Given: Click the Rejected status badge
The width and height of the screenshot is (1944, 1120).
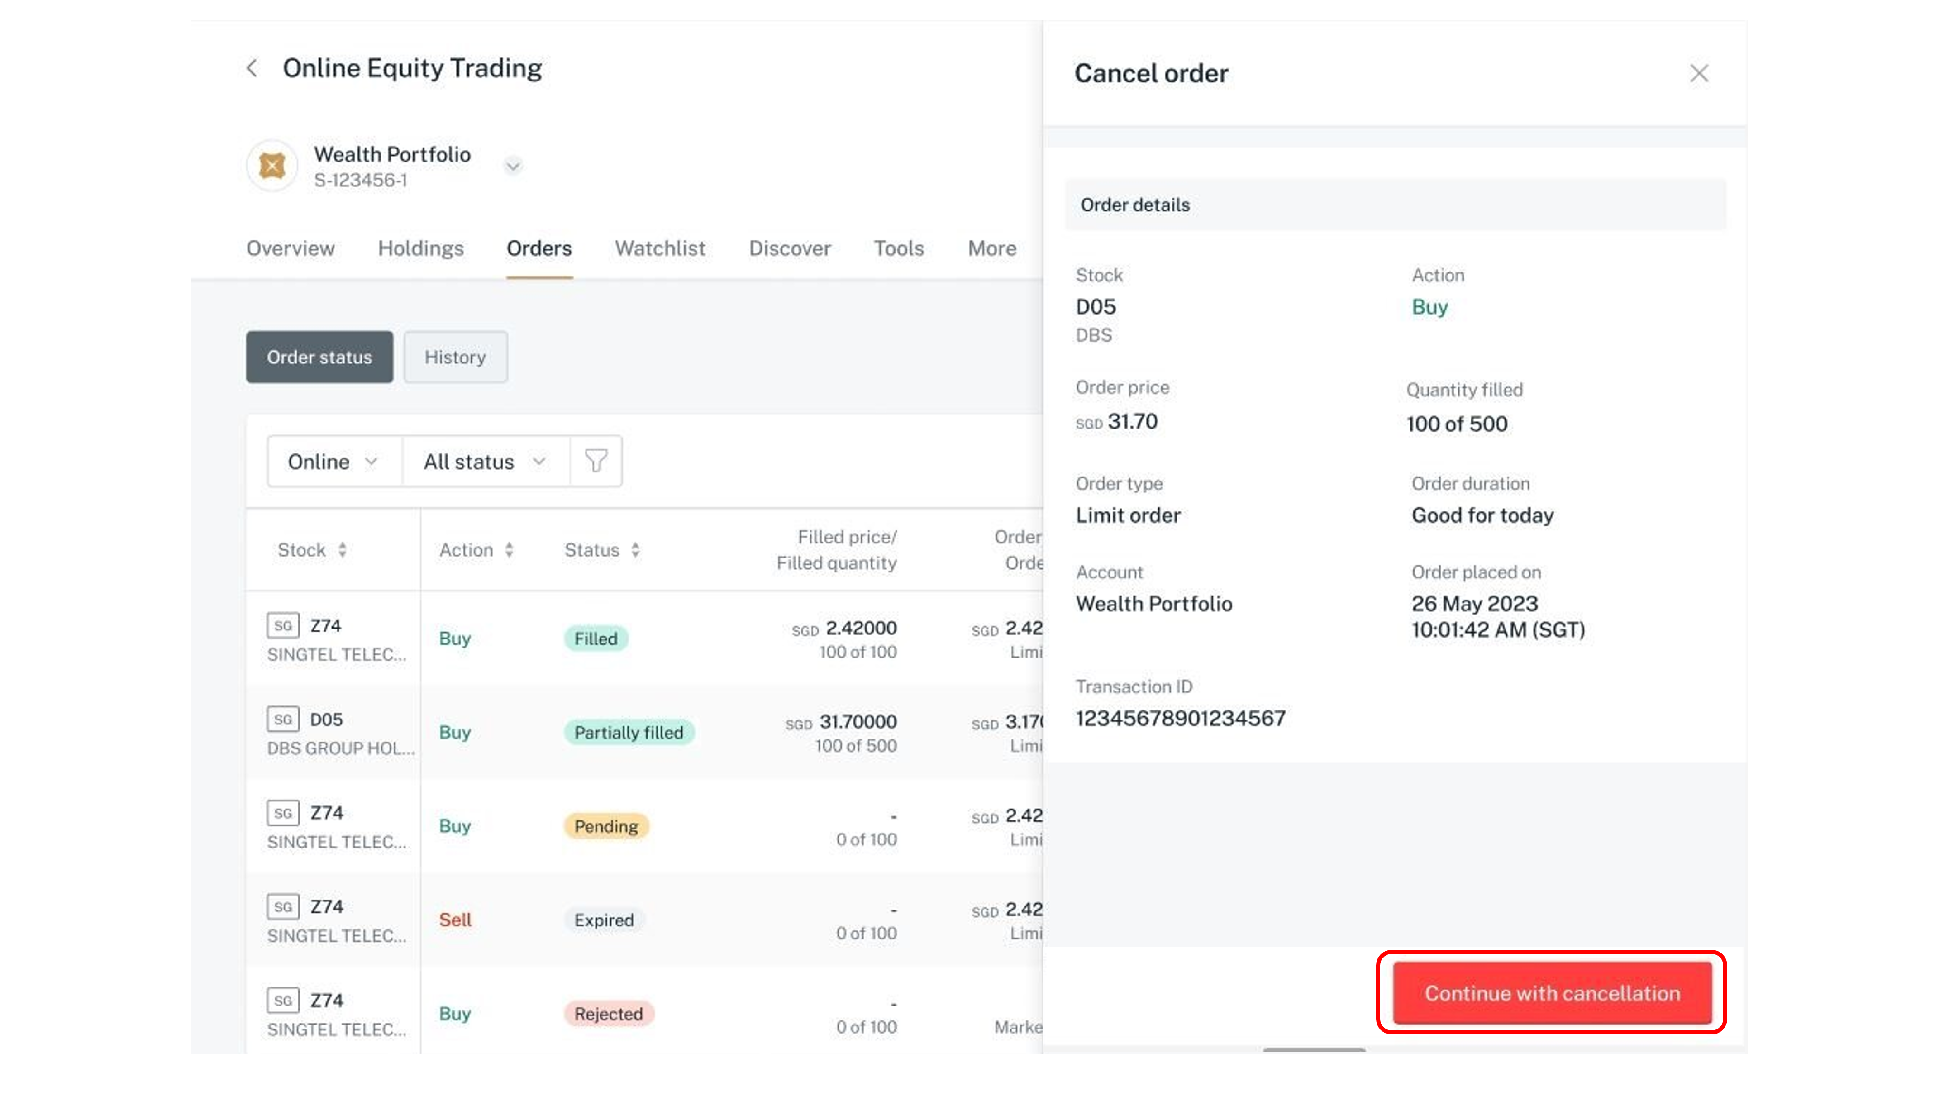Looking at the screenshot, I should (609, 1013).
